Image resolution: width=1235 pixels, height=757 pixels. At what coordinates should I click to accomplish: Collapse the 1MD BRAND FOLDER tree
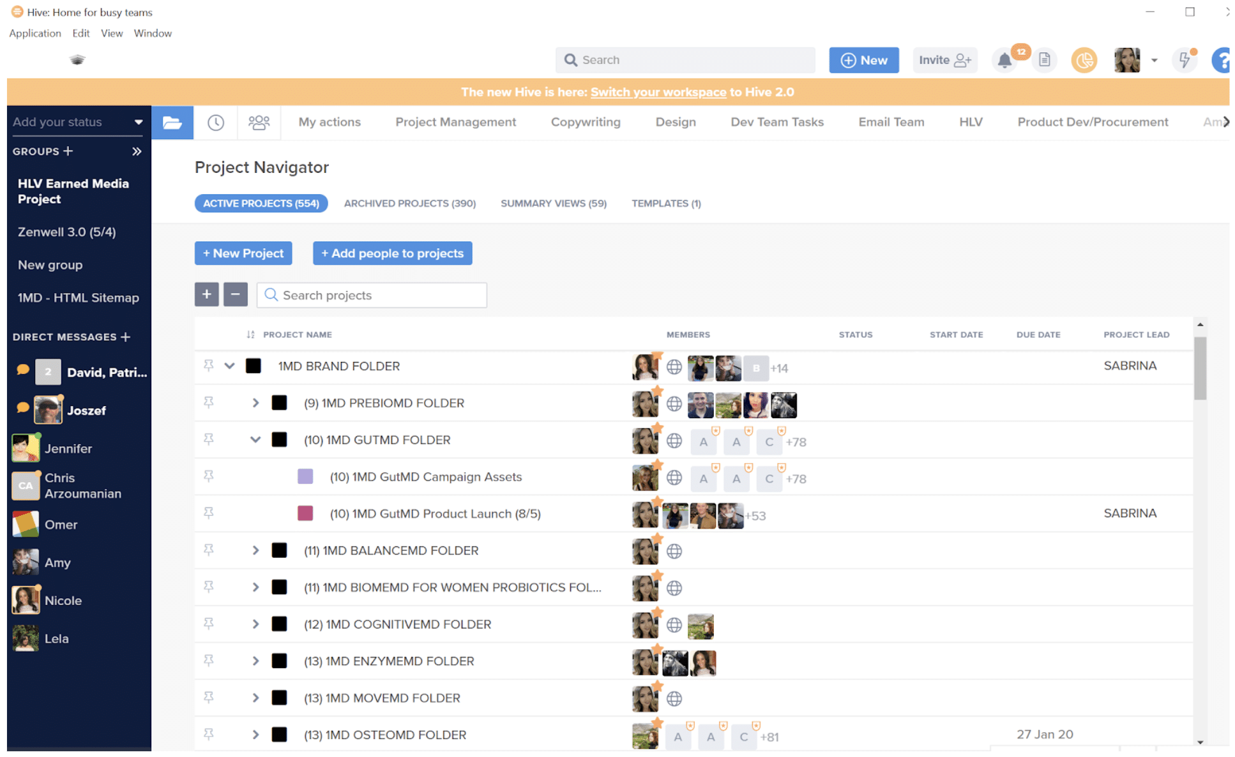(x=229, y=366)
